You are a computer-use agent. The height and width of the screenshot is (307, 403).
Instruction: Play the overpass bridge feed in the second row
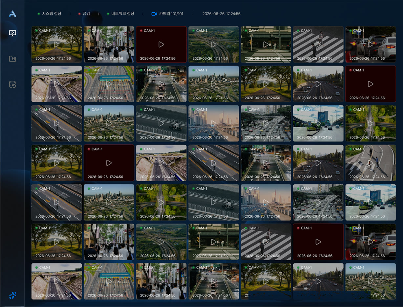(x=56, y=84)
